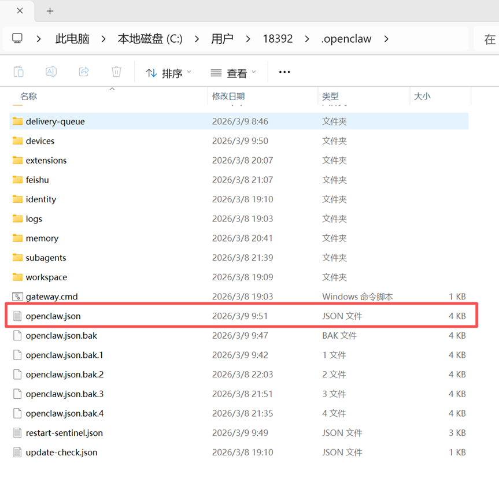Expand chevron after 此电脑 in breadcrumb
499x478 pixels.
coord(104,39)
